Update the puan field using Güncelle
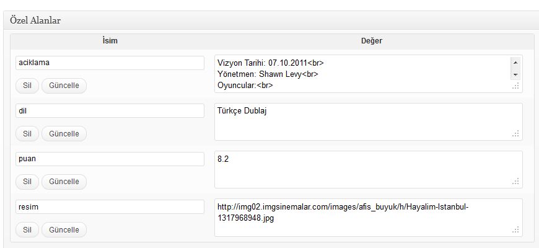 (x=64, y=181)
